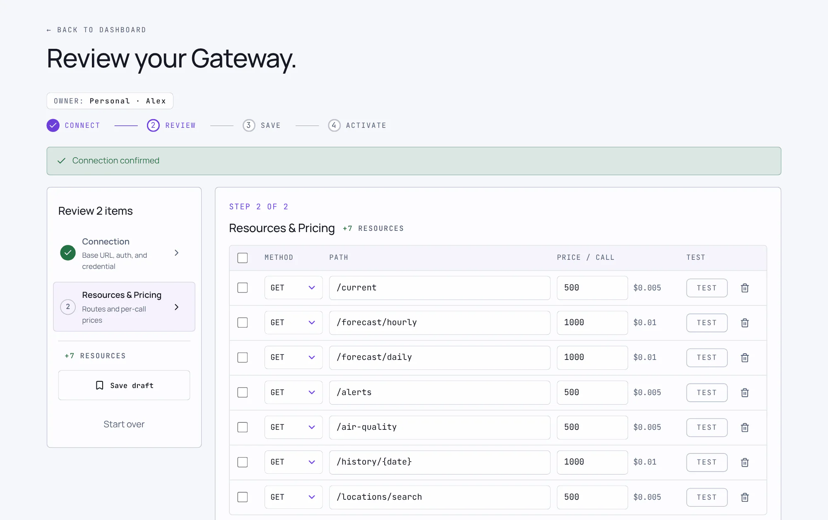The width and height of the screenshot is (828, 520).
Task: Click Back to Dashboard link
Action: click(x=96, y=30)
